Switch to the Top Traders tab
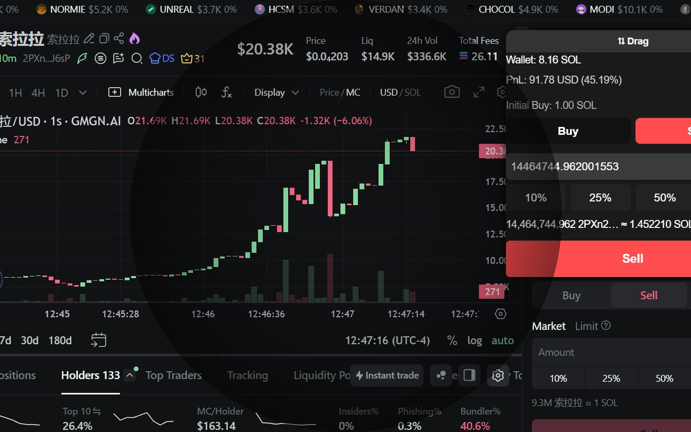691x432 pixels. pyautogui.click(x=173, y=375)
